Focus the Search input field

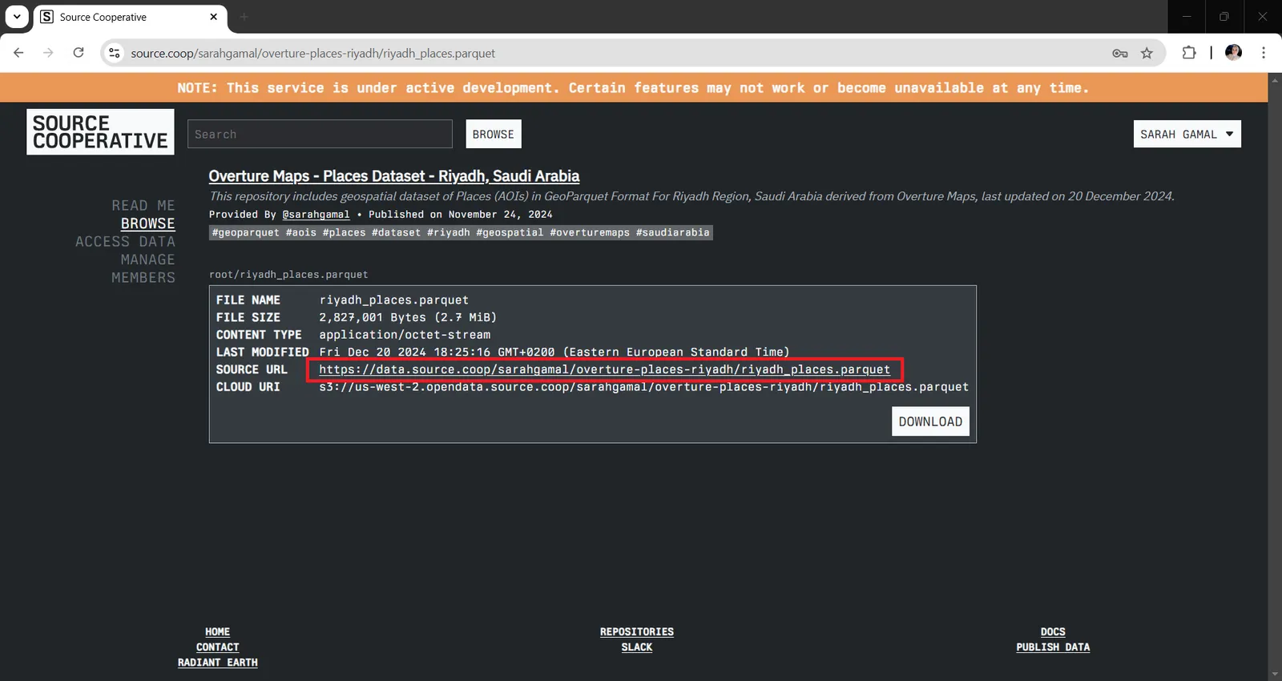click(320, 134)
